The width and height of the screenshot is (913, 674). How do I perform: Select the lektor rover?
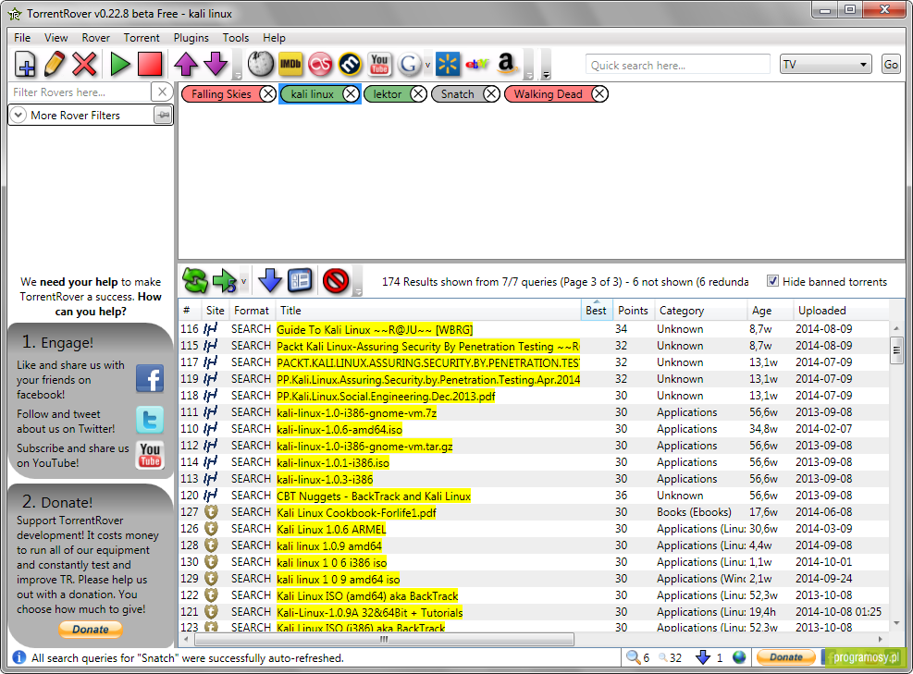[388, 93]
